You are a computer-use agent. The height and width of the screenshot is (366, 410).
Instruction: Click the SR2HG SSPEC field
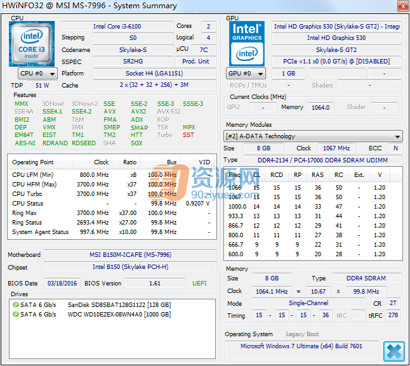point(133,62)
